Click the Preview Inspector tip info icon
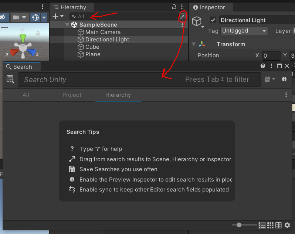 pyautogui.click(x=72, y=179)
